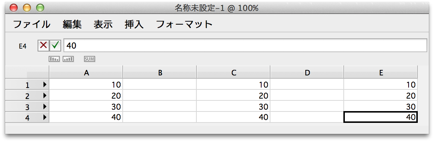The height and width of the screenshot is (142, 434).
Task: Click the E4 cell reference label
Action: point(22,46)
